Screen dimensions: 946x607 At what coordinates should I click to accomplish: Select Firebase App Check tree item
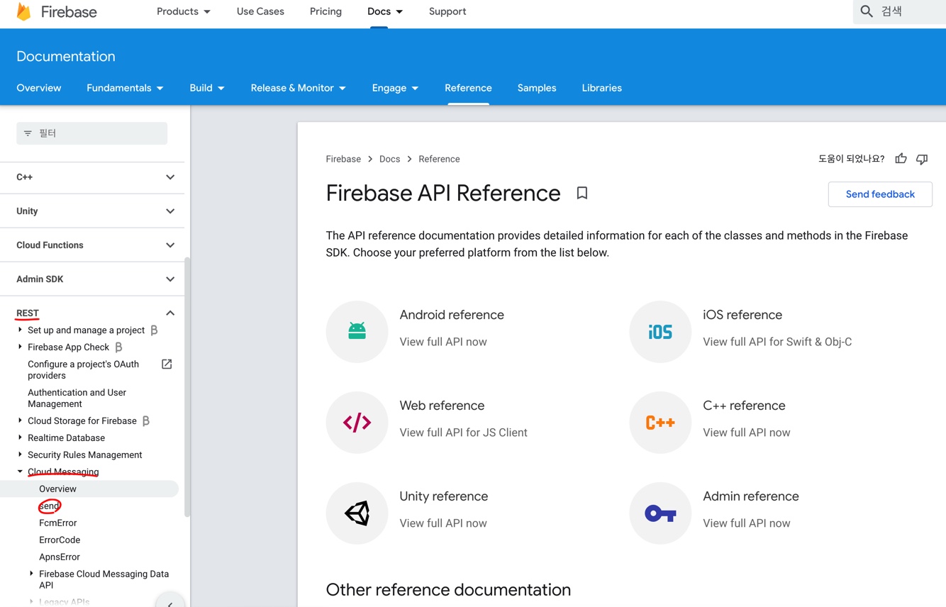(x=68, y=347)
